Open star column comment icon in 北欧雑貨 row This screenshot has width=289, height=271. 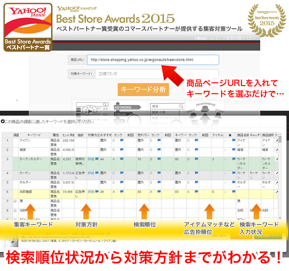click(x=234, y=191)
